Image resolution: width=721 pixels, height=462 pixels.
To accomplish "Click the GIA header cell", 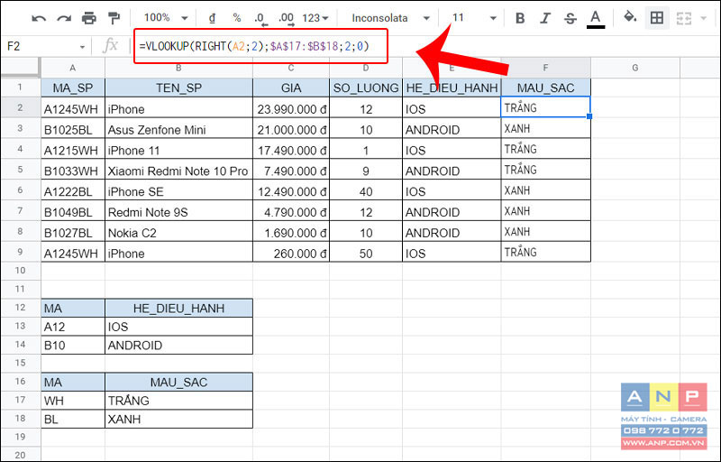I will tap(290, 88).
